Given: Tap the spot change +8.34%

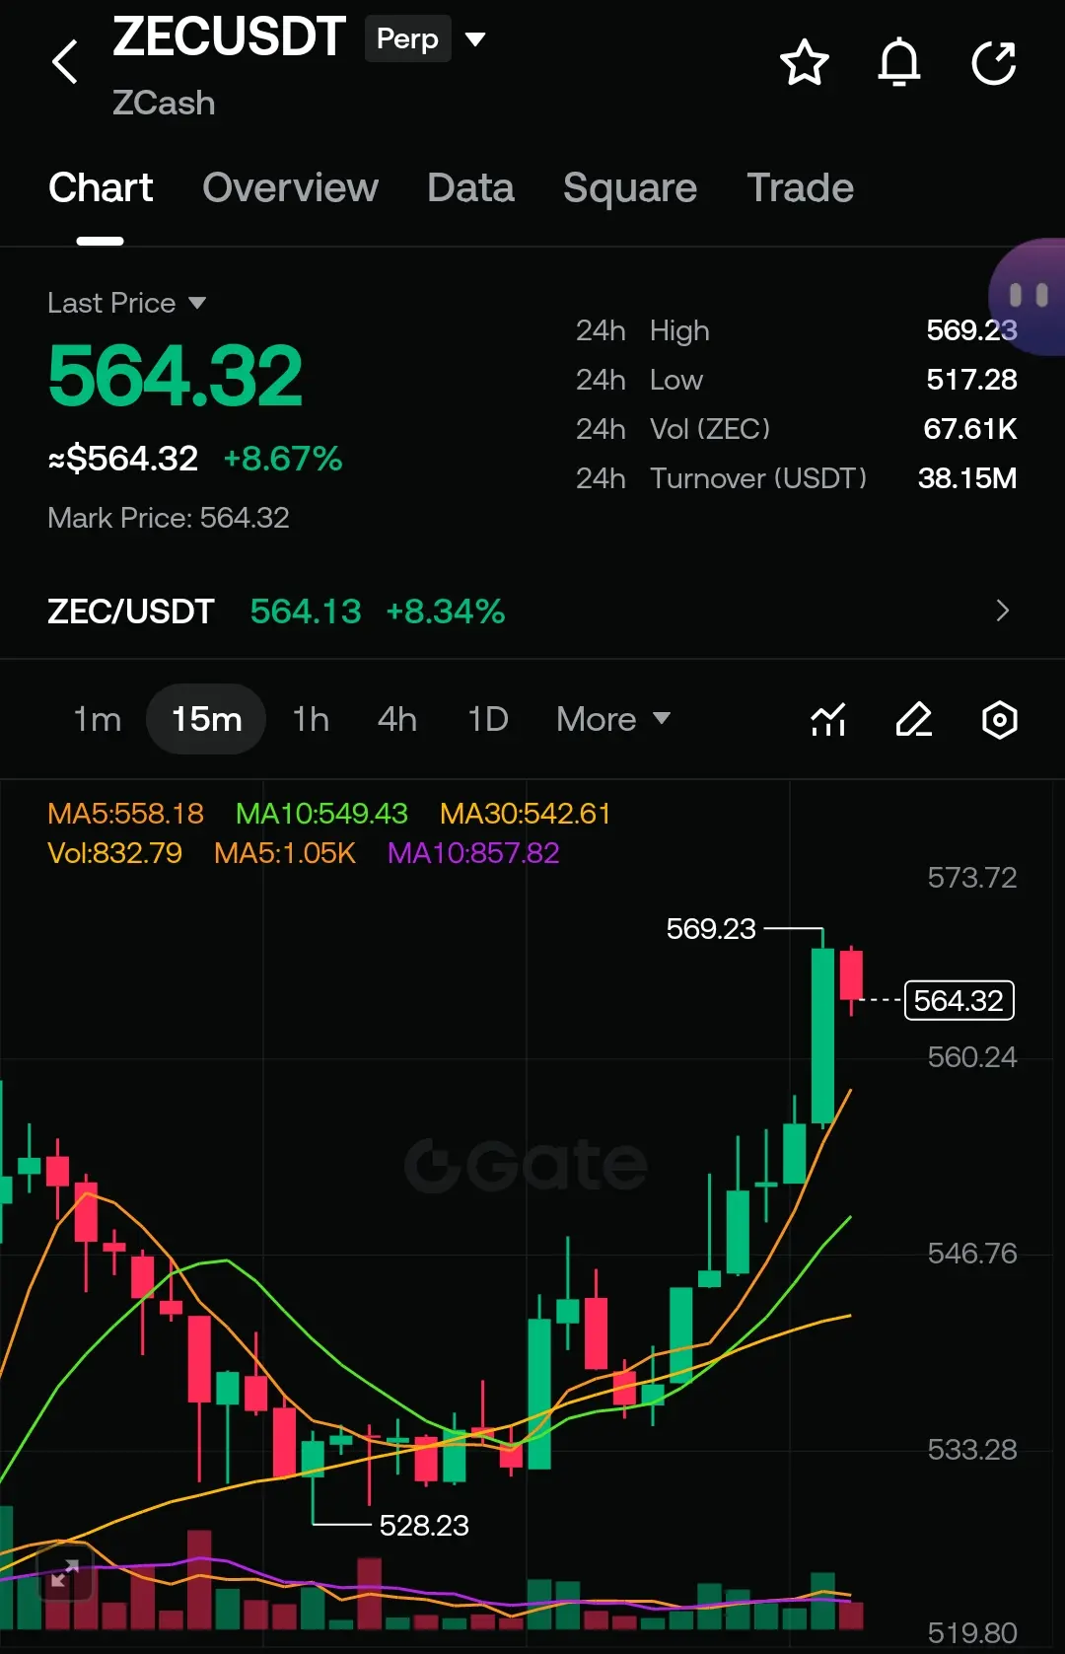Looking at the screenshot, I should [x=446, y=611].
